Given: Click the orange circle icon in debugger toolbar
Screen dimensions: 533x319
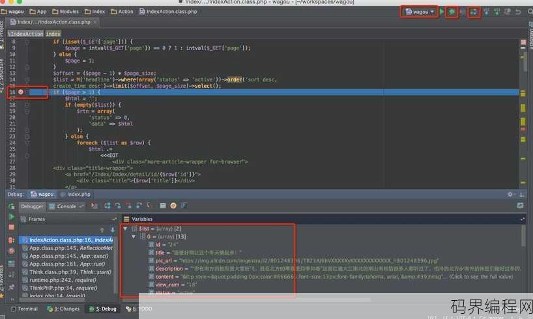Looking at the screenshot, I should pos(173,206).
